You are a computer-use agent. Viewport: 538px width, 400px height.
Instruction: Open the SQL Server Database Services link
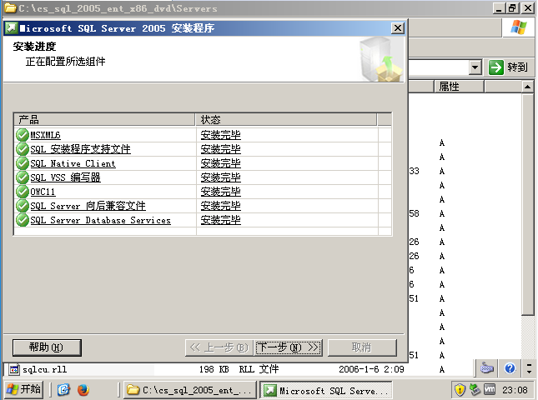100,220
